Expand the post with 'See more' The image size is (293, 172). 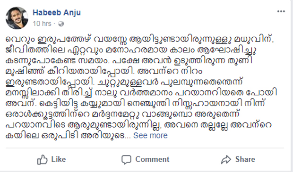point(150,135)
